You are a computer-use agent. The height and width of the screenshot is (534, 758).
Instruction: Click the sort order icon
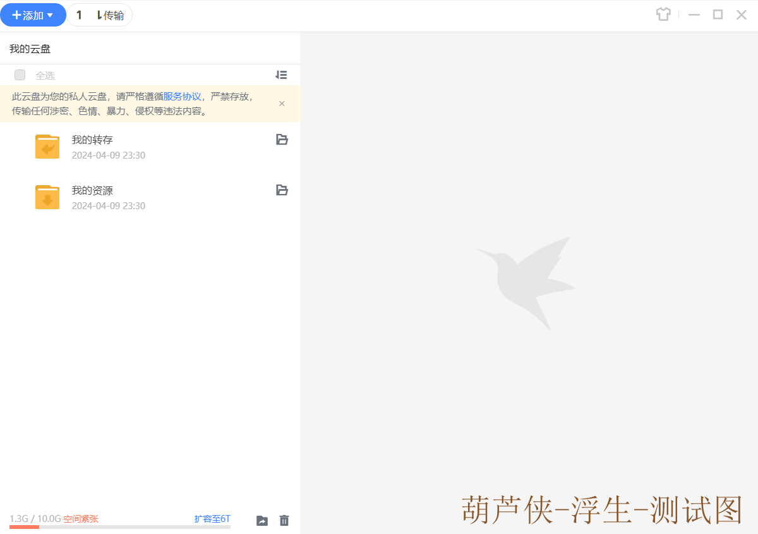click(x=281, y=75)
